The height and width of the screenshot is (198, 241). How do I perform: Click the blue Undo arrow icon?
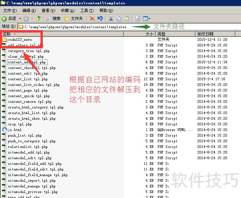(x=100, y=19)
